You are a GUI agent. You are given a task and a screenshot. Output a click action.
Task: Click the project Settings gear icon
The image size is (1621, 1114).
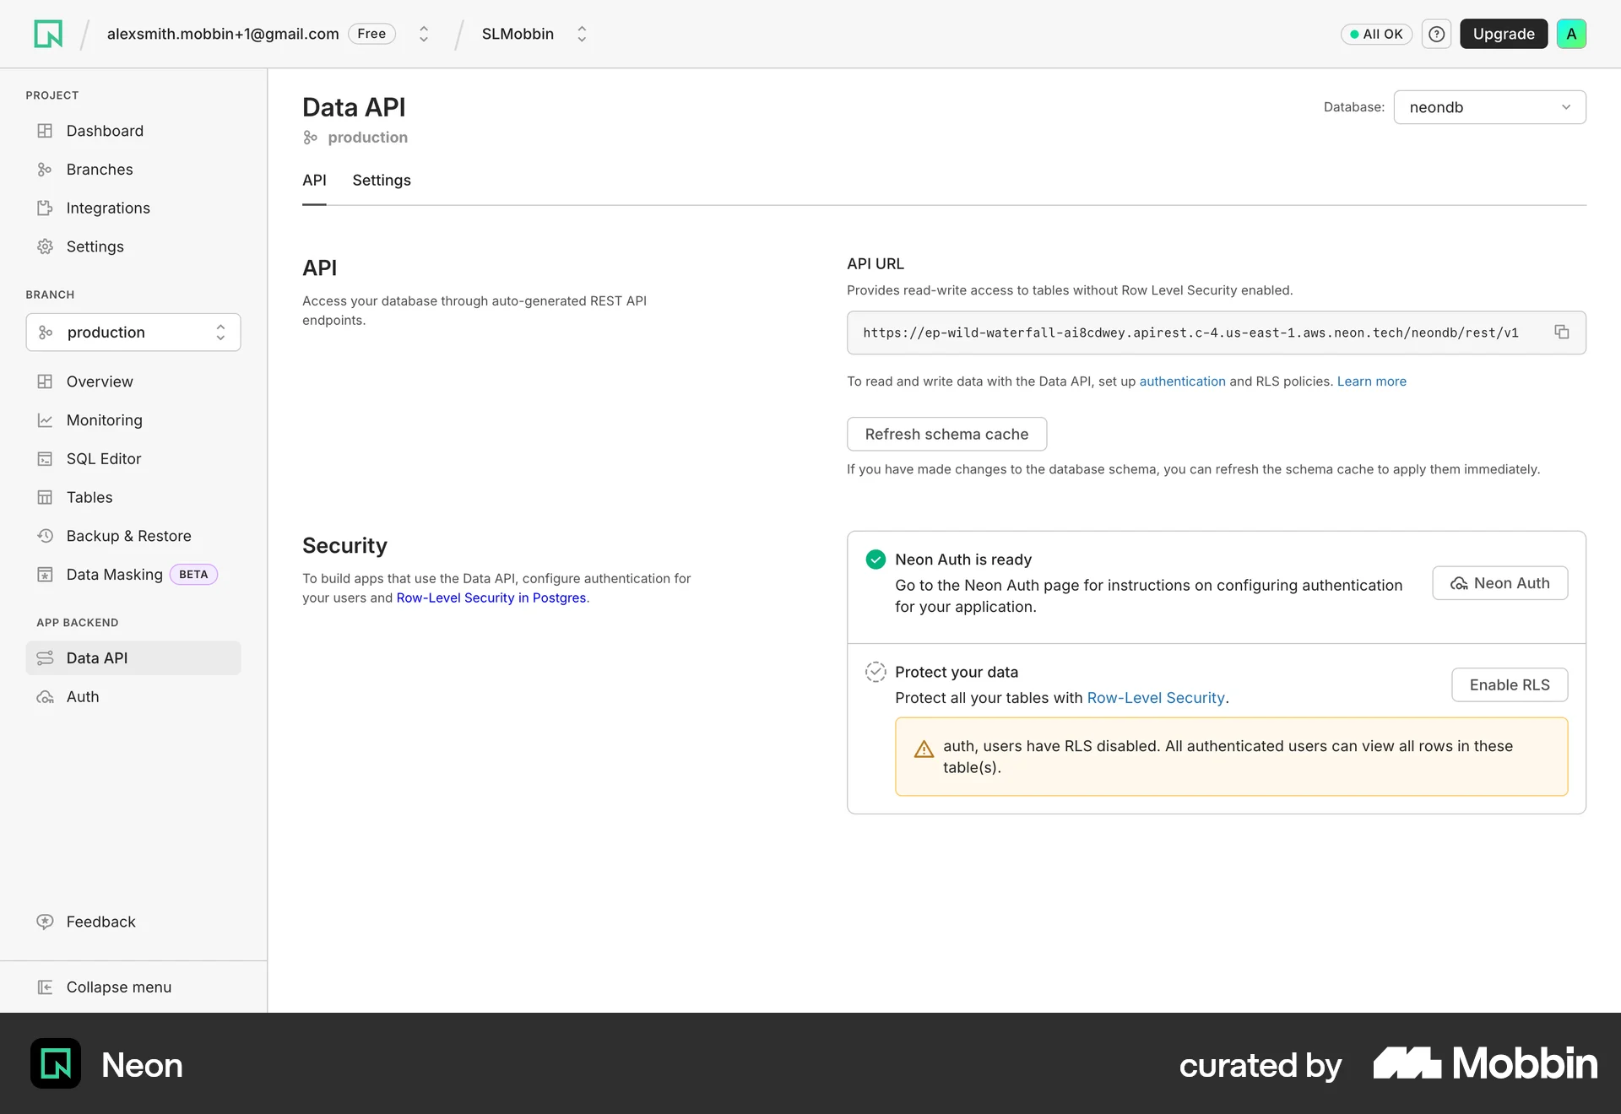(x=45, y=246)
